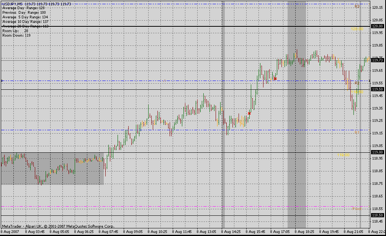Viewport: 386px width, 236px height.
Task: Select the R3 resistance label
Action: pyautogui.click(x=357, y=6)
